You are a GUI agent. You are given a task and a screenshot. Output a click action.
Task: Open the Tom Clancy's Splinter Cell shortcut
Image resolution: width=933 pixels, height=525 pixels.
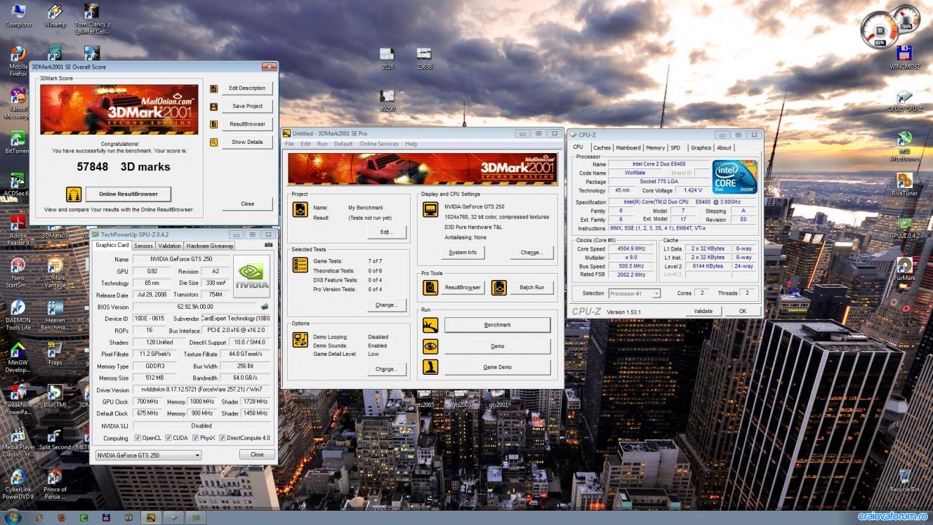point(91,19)
